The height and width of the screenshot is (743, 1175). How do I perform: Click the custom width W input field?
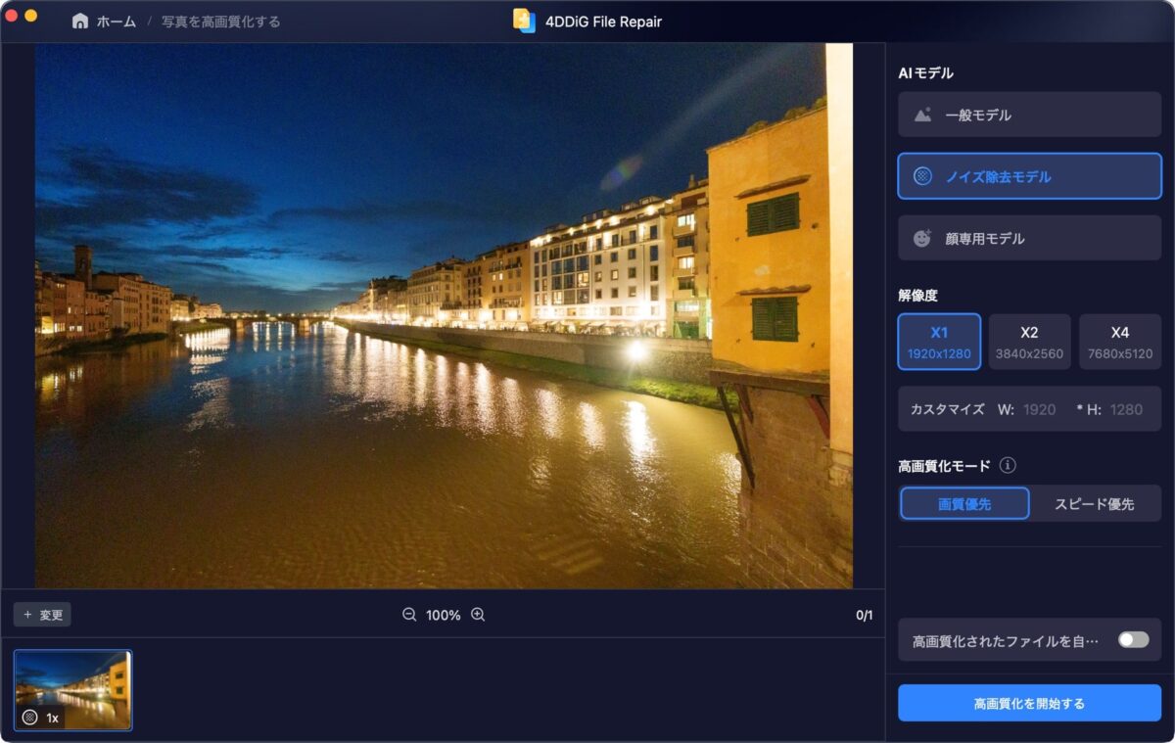click(1040, 409)
